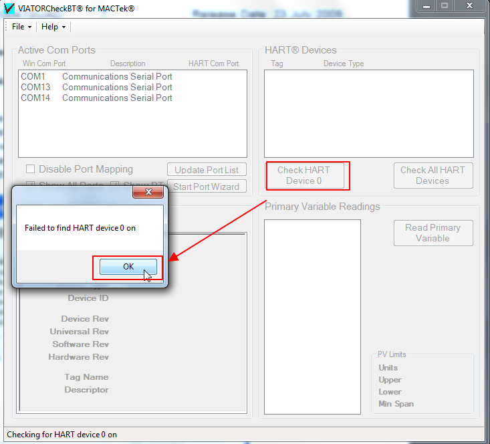Open the File menu
This screenshot has height=444, width=490.
(21, 27)
